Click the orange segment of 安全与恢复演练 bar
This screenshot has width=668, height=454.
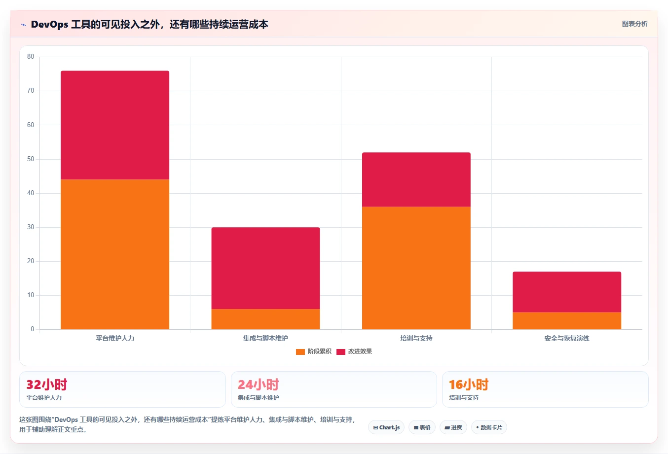[567, 320]
